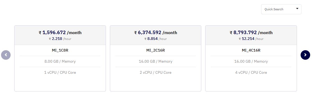Click the ₹ 2.218 /hour rate

click(60, 39)
